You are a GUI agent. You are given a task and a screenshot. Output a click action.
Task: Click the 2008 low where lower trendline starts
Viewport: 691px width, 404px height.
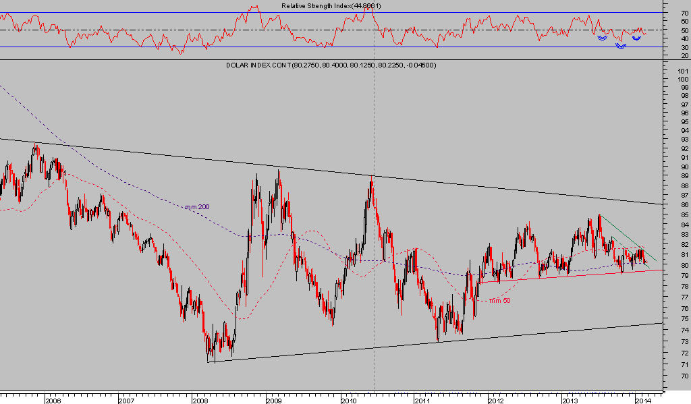pyautogui.click(x=211, y=362)
